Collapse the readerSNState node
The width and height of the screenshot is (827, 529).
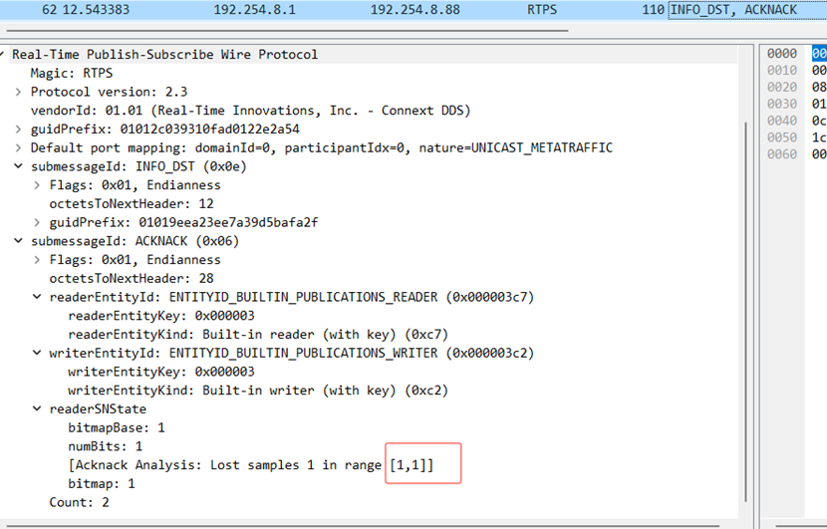pos(38,409)
